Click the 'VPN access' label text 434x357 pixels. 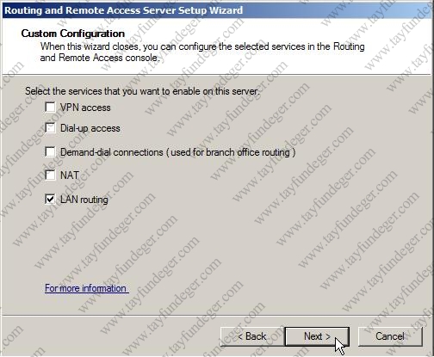(85, 108)
